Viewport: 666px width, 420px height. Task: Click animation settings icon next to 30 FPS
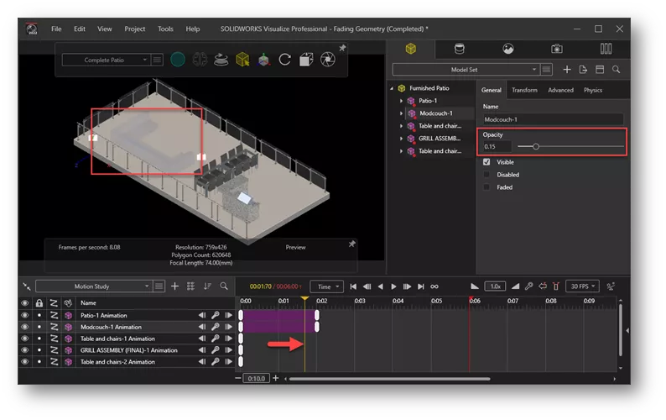tap(611, 286)
